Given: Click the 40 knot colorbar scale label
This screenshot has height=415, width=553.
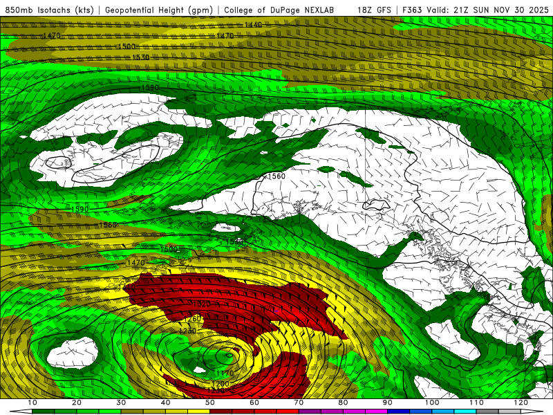Looking at the screenshot, I should coord(165,403).
